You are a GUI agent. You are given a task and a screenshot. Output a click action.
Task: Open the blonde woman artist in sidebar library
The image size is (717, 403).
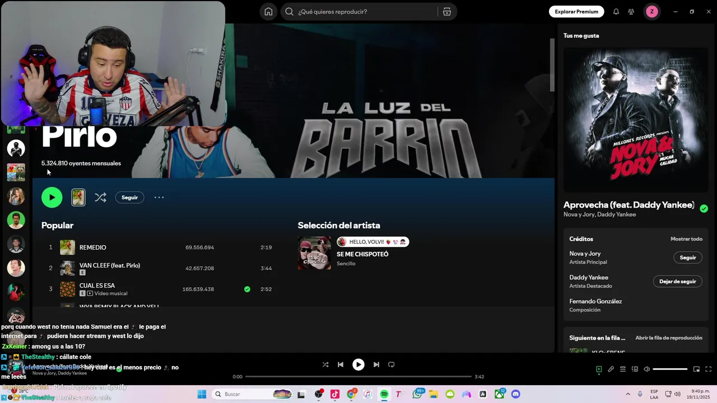16,196
